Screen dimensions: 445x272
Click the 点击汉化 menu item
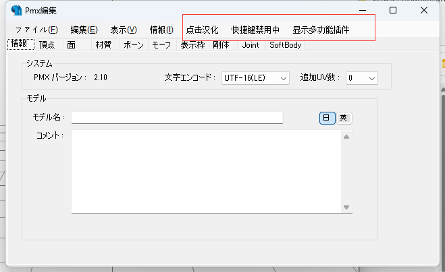[x=202, y=30]
